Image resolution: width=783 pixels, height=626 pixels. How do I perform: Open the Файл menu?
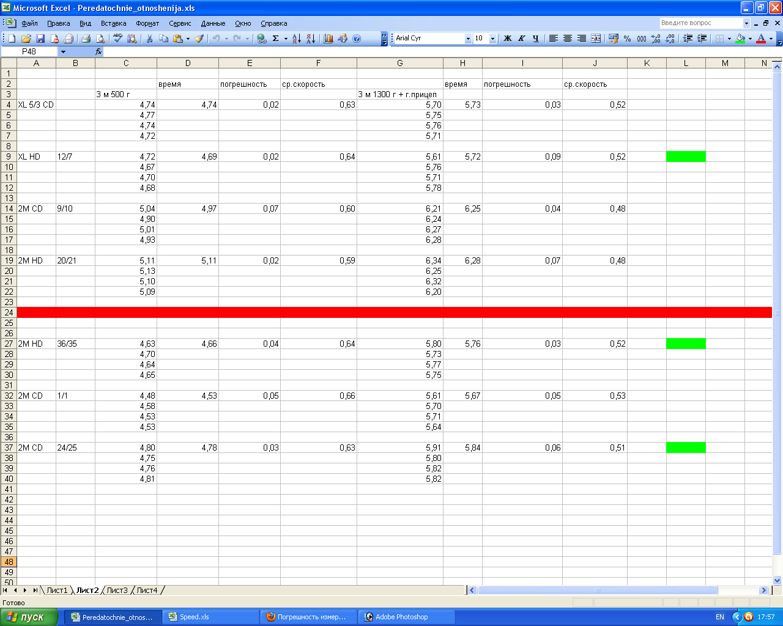(x=29, y=23)
